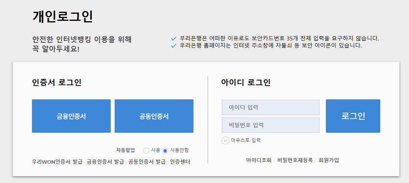Click the 인증서 로그인 section heading

tap(57, 82)
